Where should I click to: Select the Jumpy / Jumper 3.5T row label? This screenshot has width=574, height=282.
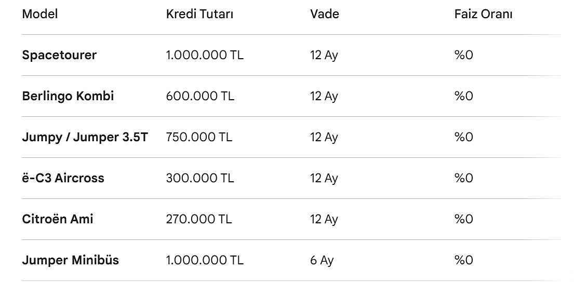(x=85, y=137)
